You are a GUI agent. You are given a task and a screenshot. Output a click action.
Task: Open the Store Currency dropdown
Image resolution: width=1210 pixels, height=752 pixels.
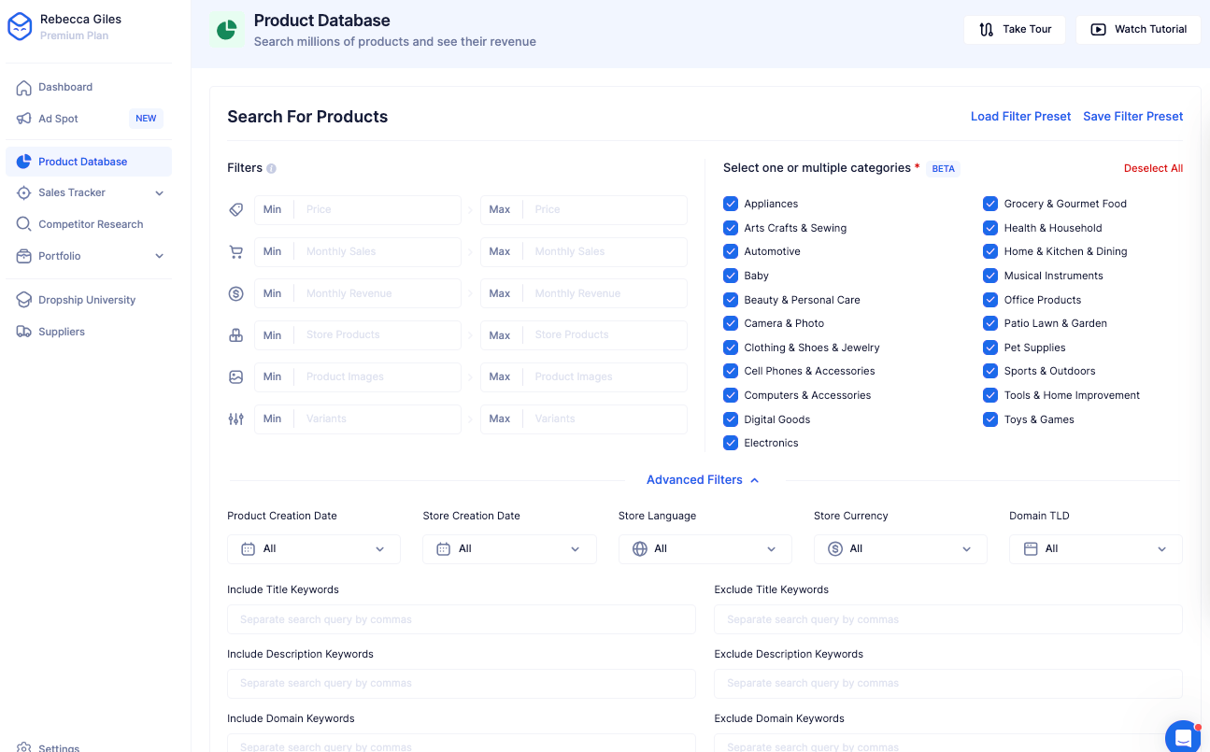tap(901, 549)
